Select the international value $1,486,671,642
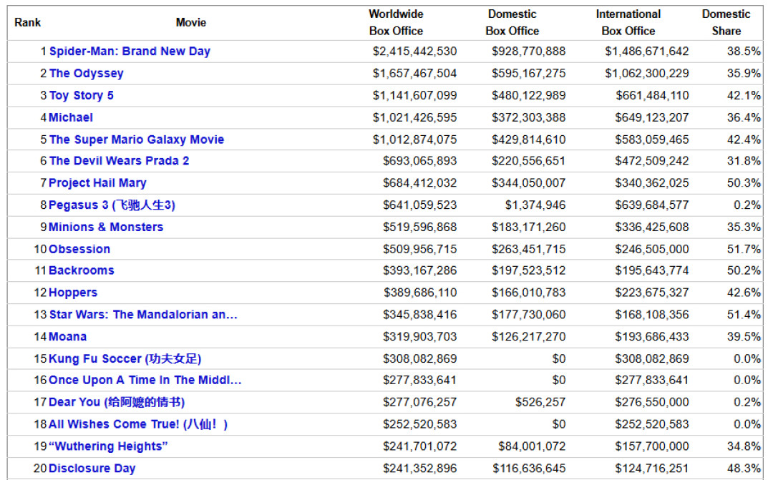773x480 pixels. [x=647, y=52]
